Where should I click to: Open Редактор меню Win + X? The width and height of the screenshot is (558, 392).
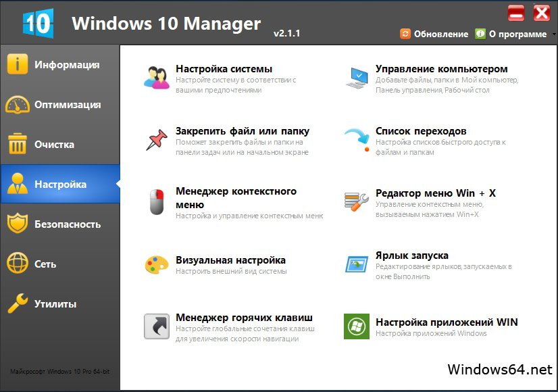pos(436,193)
